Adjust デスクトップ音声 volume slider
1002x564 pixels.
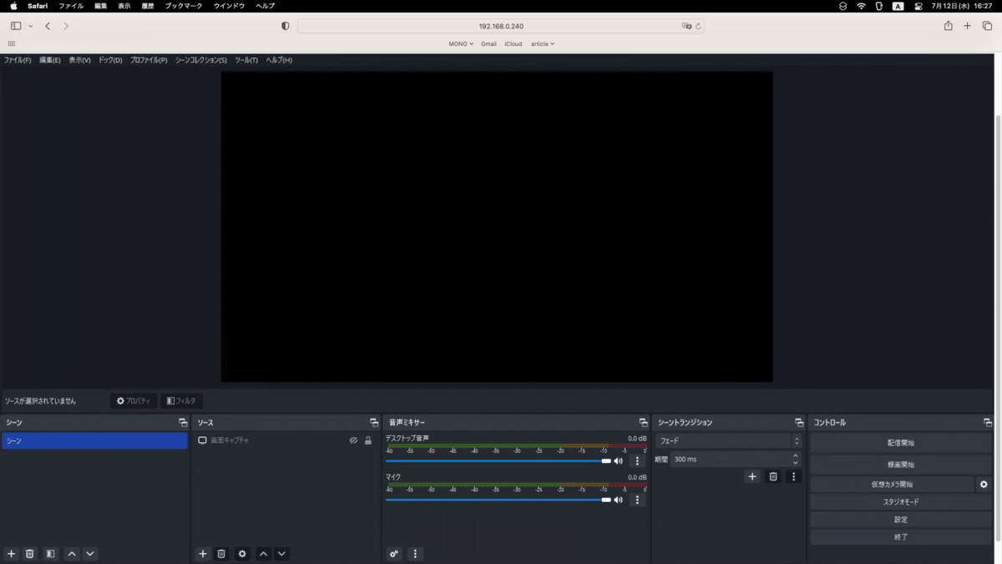498,461
